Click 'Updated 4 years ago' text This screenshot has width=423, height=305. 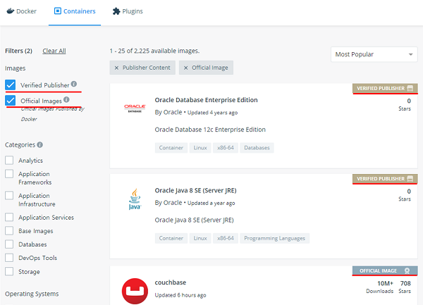coord(213,113)
